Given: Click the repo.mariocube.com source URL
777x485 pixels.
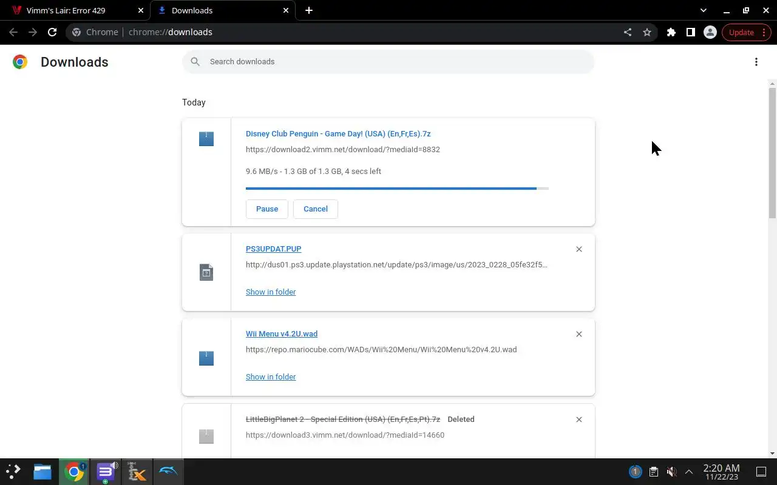Looking at the screenshot, I should pos(381,350).
